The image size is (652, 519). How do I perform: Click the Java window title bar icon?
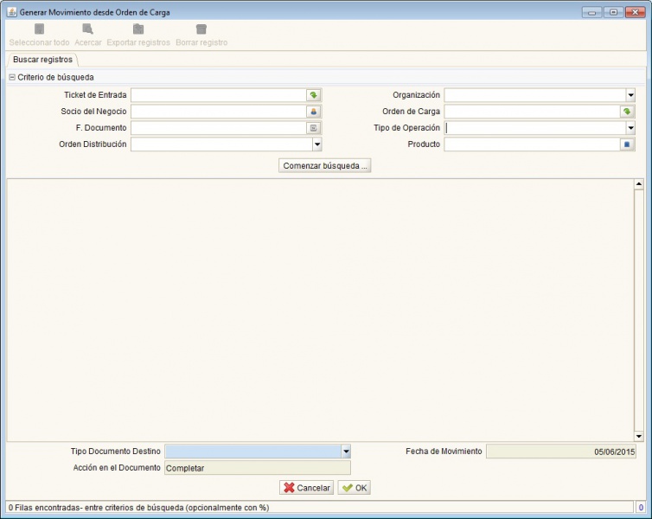point(11,12)
